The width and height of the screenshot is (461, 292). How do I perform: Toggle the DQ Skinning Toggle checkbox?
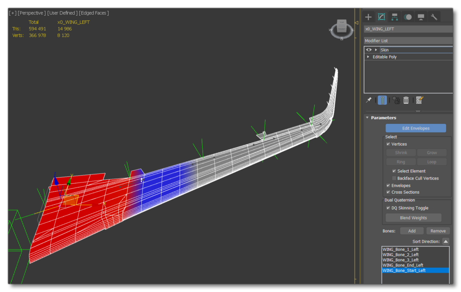click(388, 208)
